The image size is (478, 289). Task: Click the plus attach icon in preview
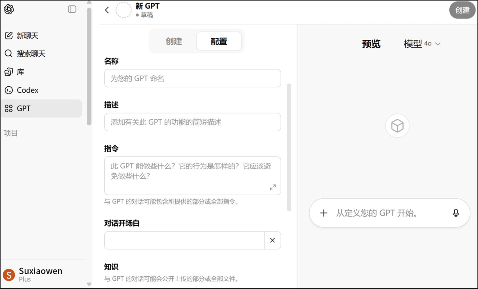pyautogui.click(x=324, y=213)
